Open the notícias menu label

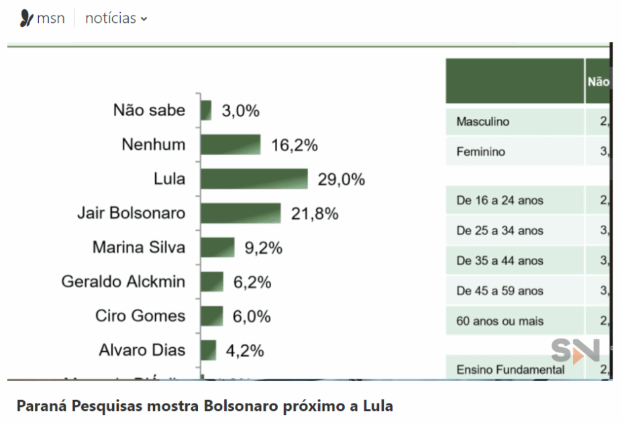click(111, 18)
